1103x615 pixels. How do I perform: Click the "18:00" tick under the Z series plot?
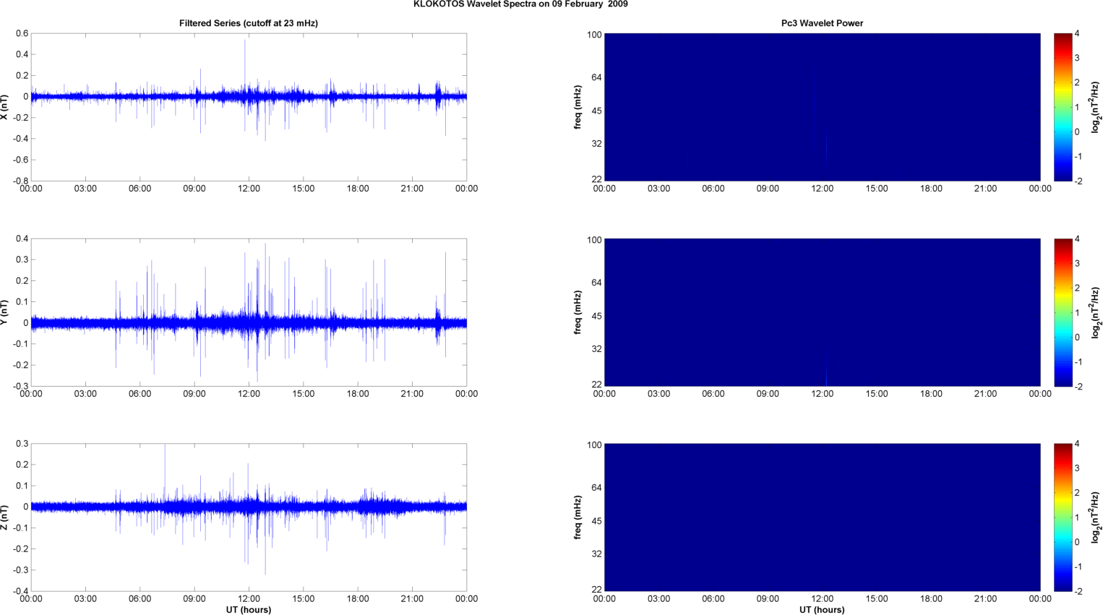(358, 598)
